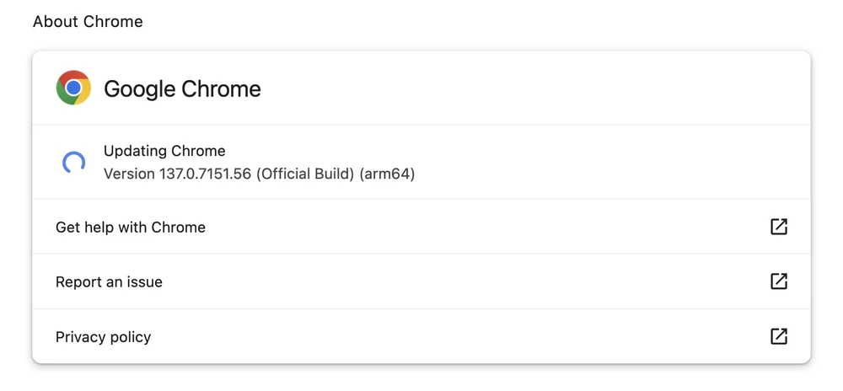Select the Report an issue link text
This screenshot has height=391, width=843.
point(109,282)
